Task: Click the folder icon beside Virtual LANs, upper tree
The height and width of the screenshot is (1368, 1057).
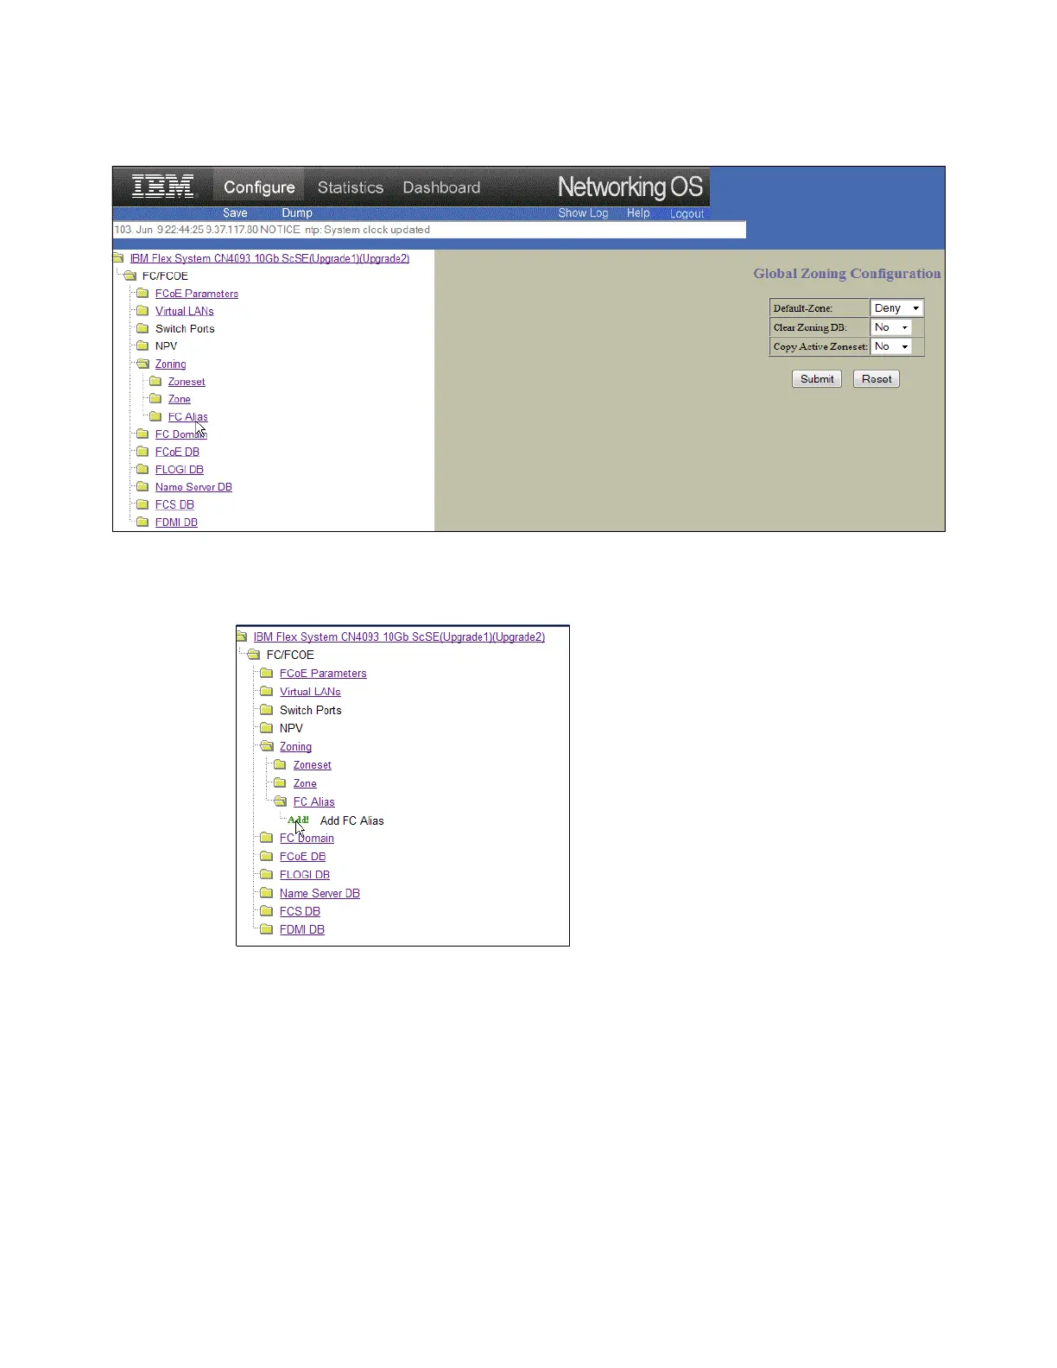Action: [143, 311]
